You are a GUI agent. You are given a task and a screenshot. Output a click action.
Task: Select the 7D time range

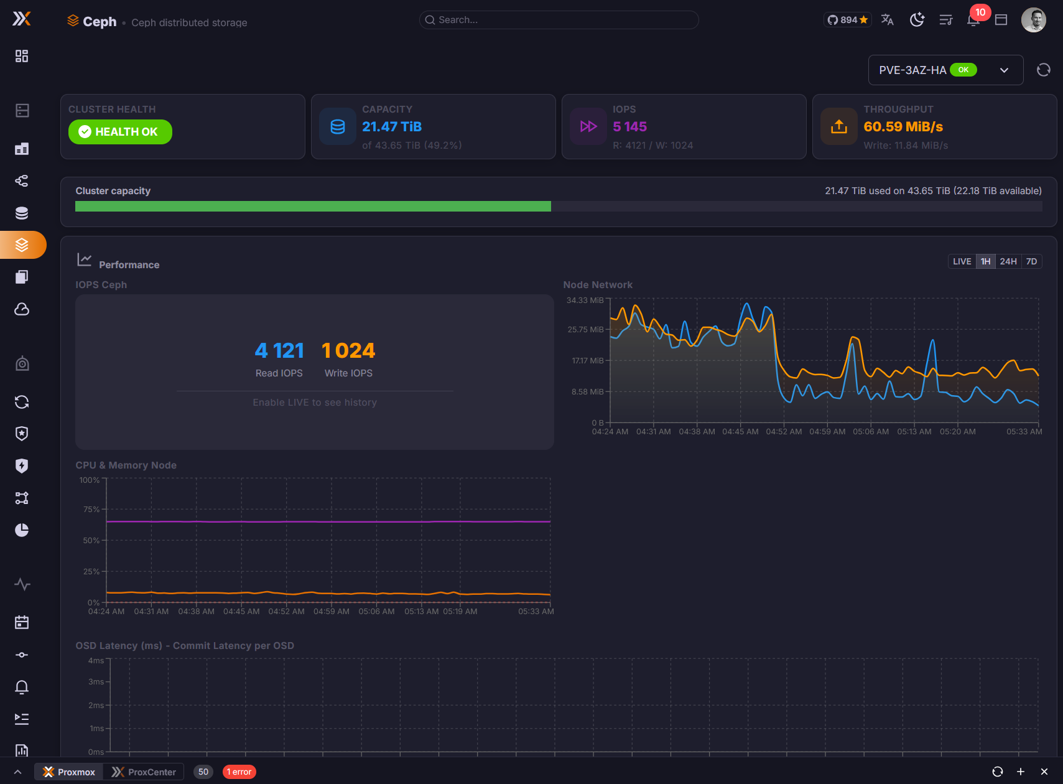(x=1031, y=261)
